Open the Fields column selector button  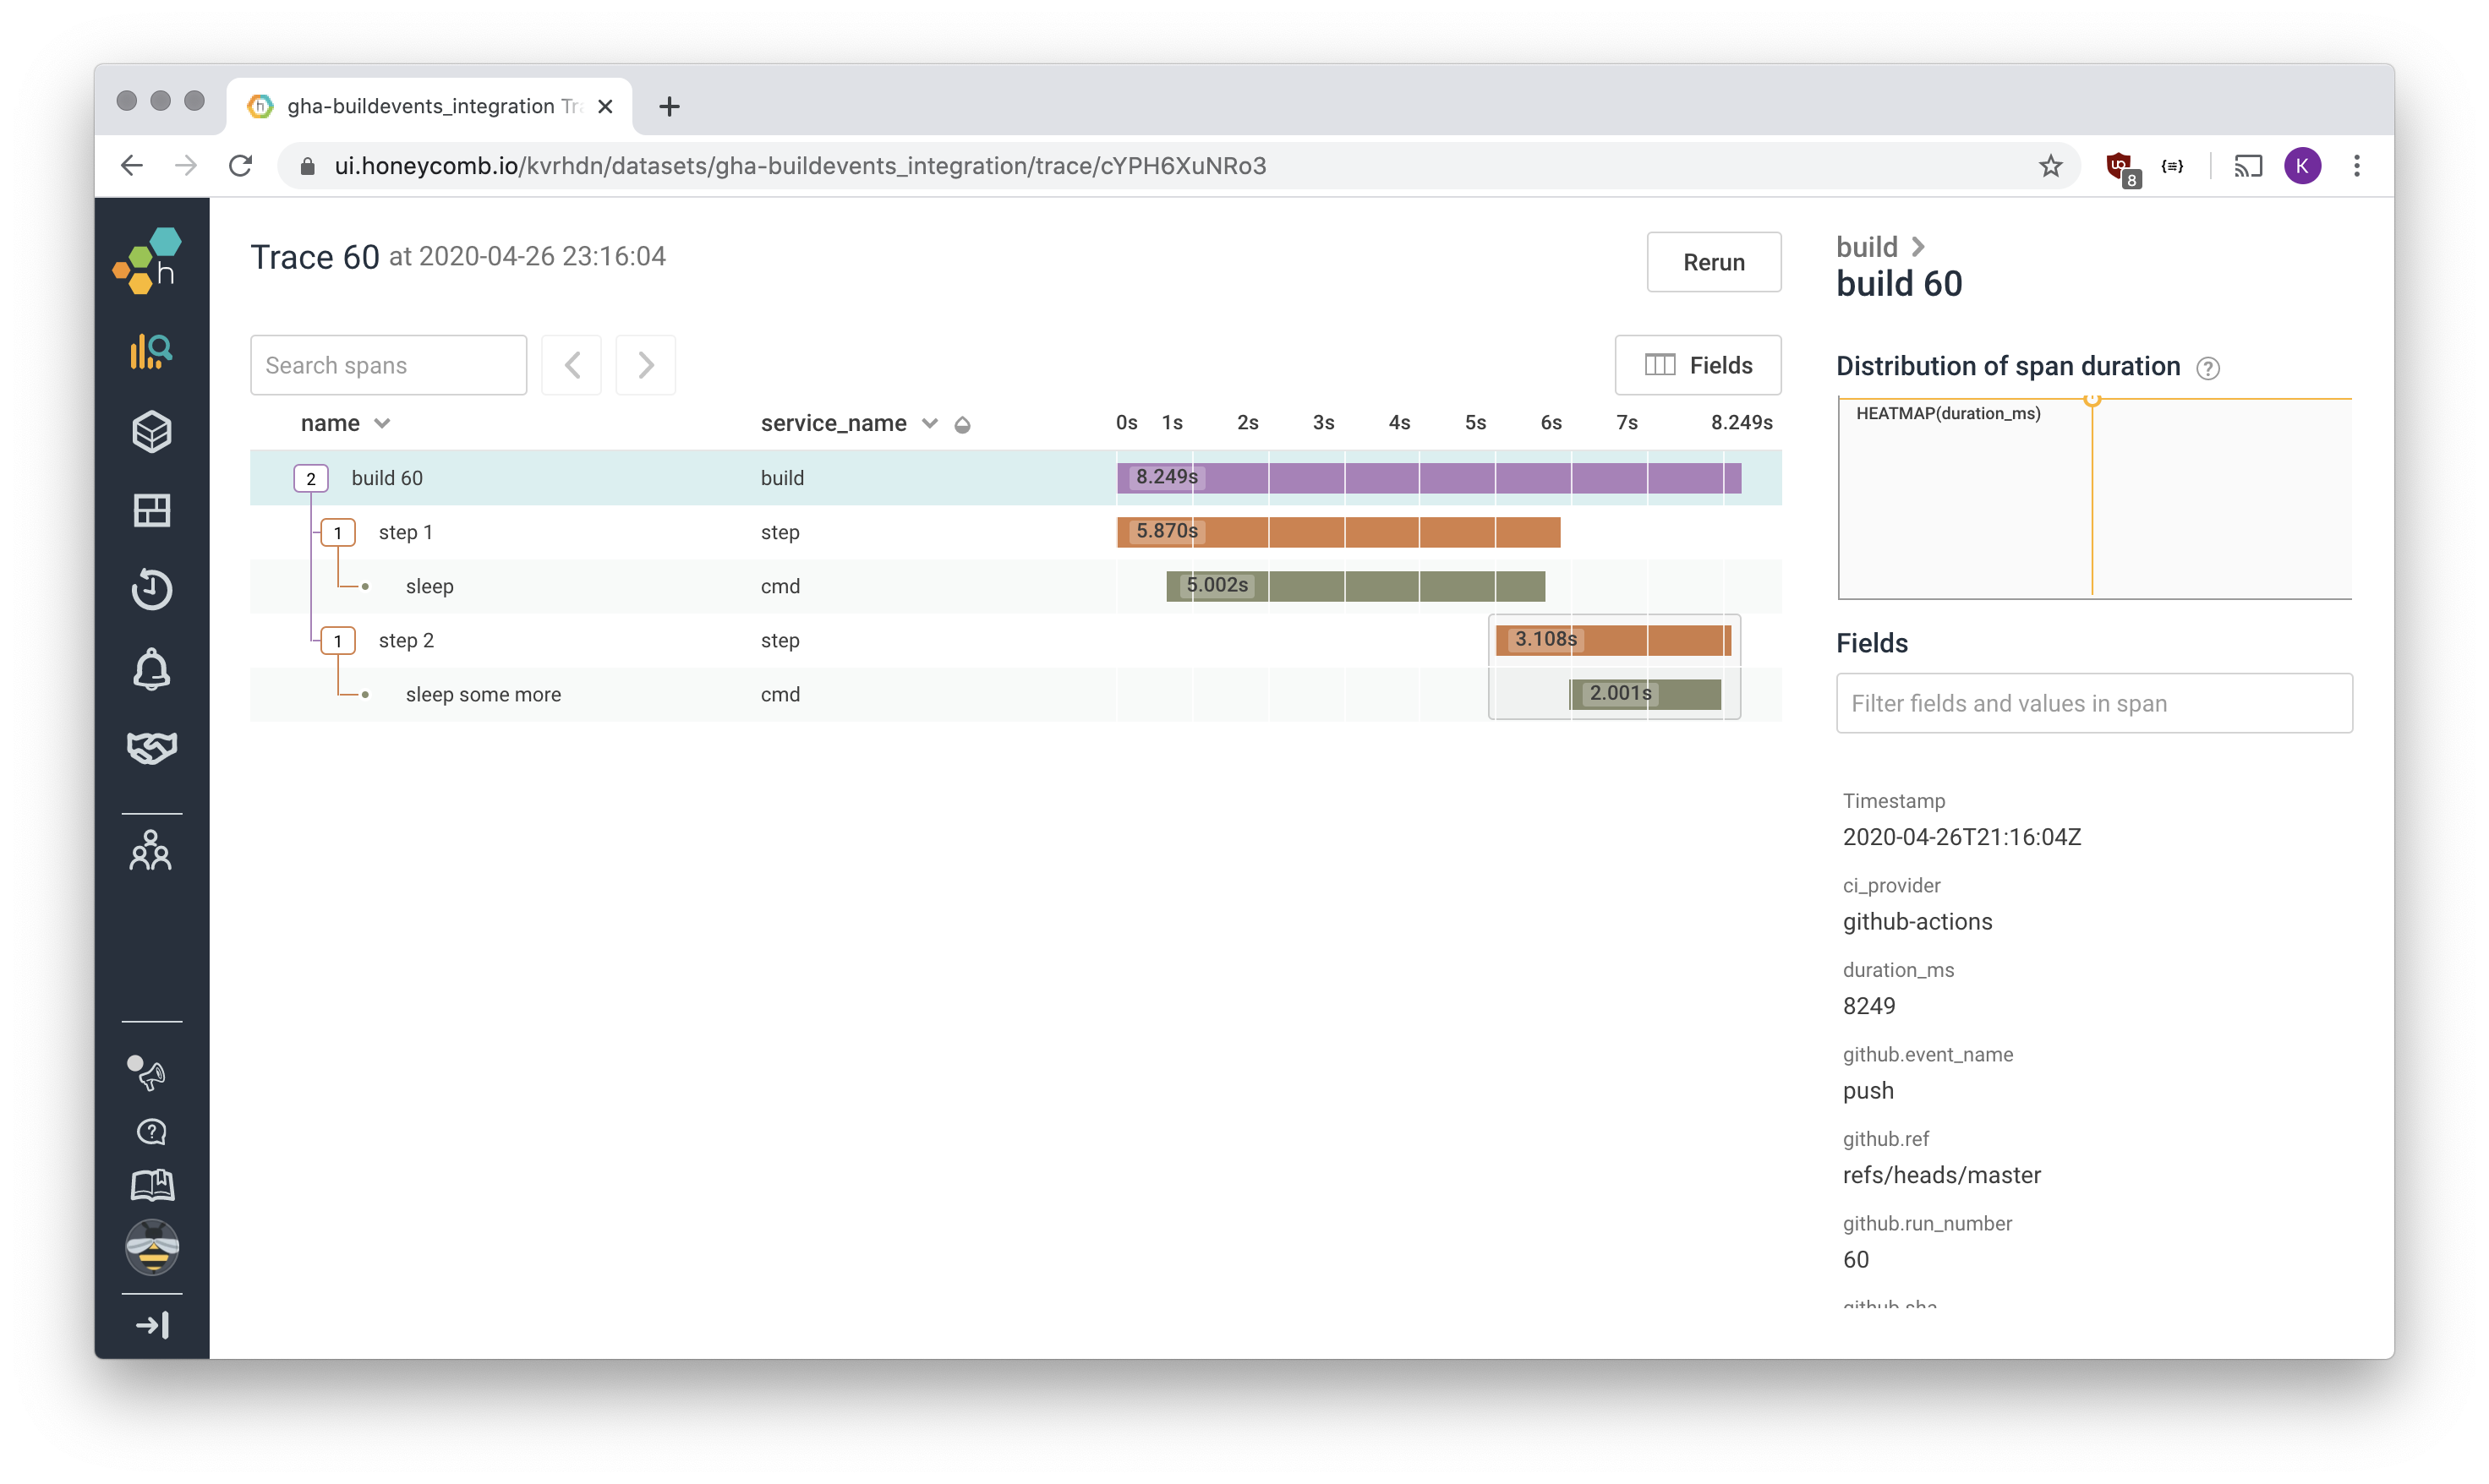click(x=1697, y=365)
